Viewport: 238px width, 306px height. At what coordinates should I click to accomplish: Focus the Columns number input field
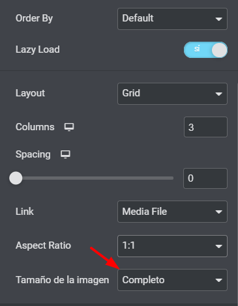(x=205, y=127)
